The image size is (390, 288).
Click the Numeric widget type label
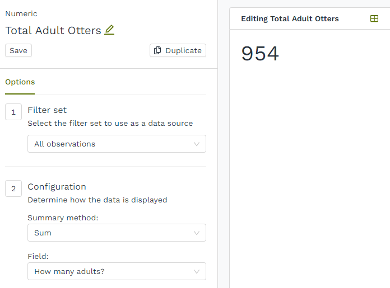click(21, 13)
